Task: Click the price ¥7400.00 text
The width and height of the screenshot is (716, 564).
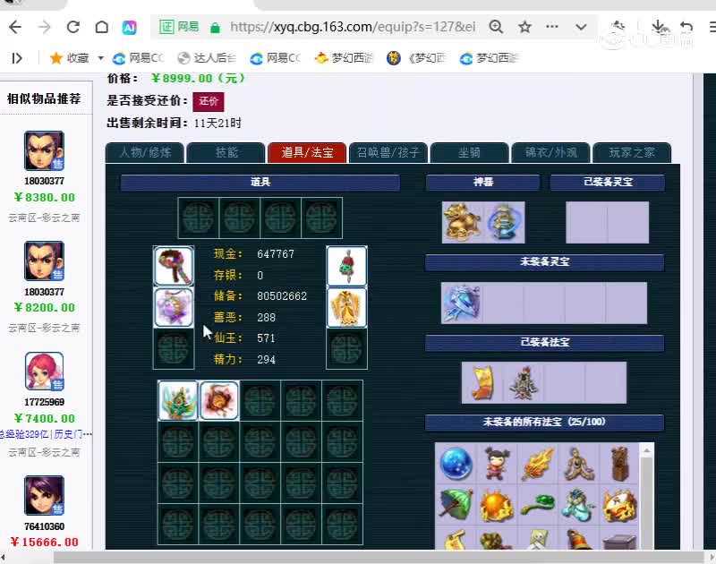Action: pyautogui.click(x=44, y=418)
